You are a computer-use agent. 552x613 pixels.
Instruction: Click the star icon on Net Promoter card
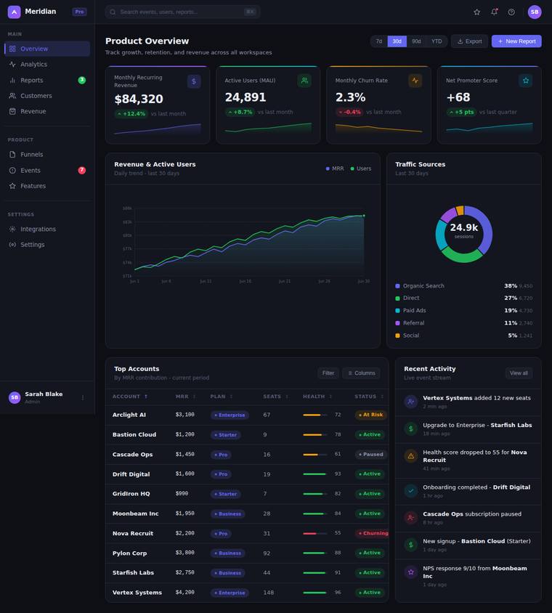point(526,81)
